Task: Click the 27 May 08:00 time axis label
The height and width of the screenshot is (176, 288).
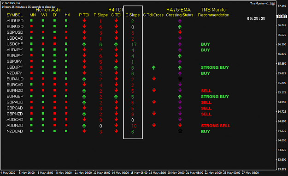Action: [250, 173]
